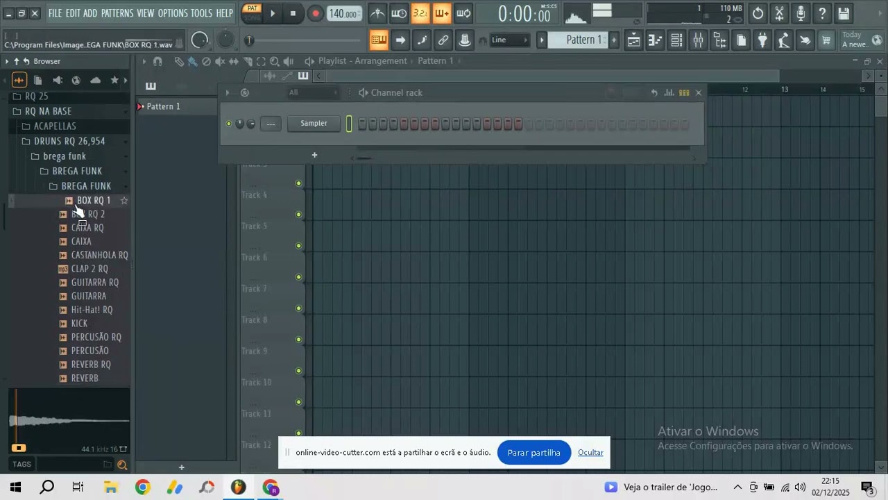888x500 pixels.
Task: Open the one-click audio recording microphone
Action: click(801, 13)
